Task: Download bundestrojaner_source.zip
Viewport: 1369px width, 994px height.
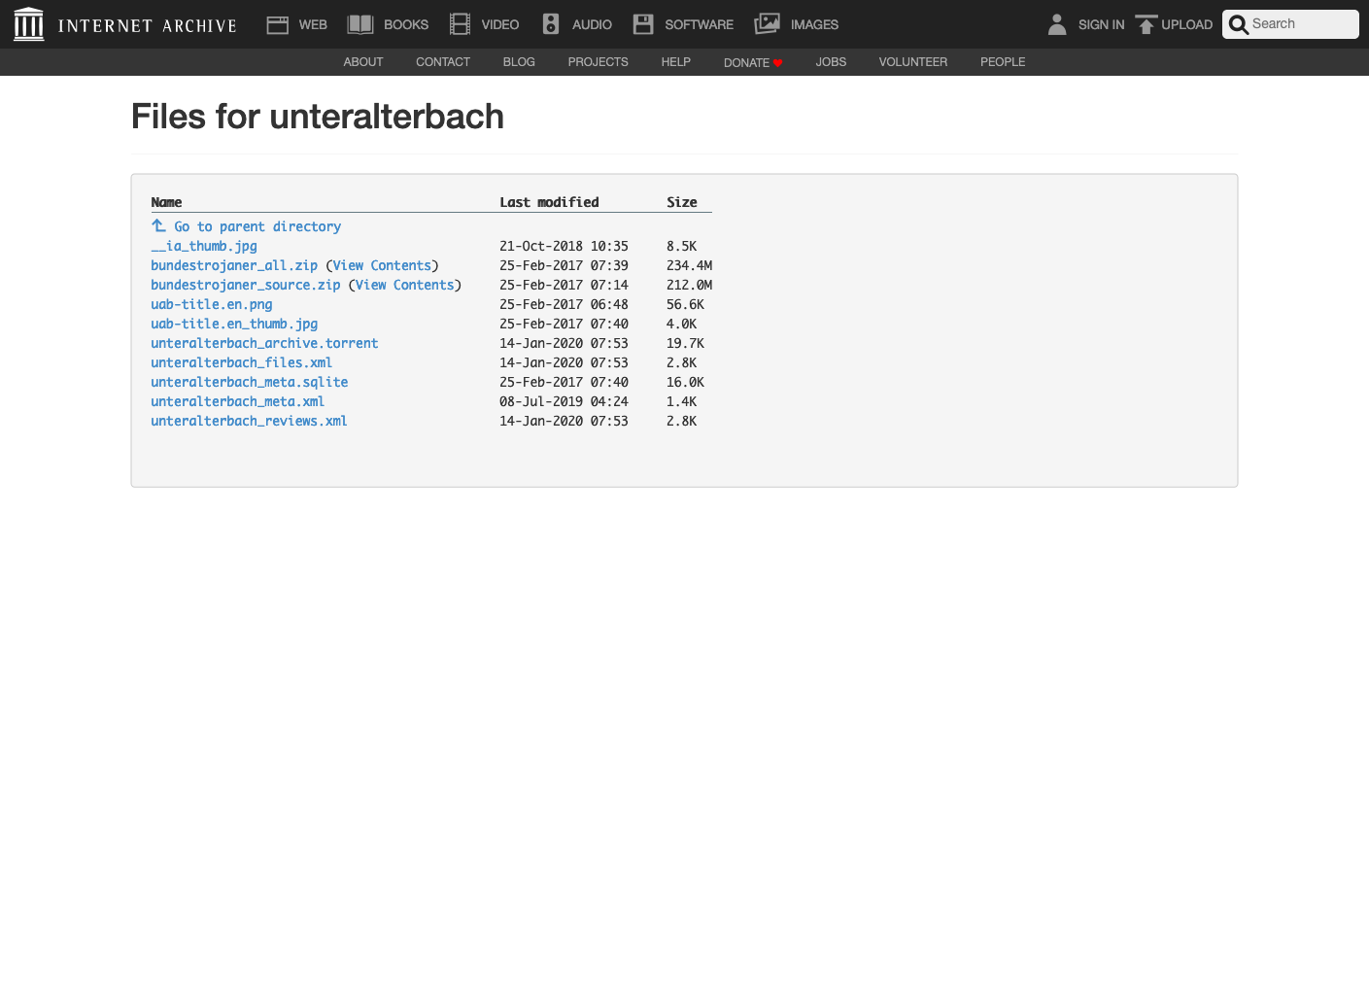Action: tap(246, 285)
